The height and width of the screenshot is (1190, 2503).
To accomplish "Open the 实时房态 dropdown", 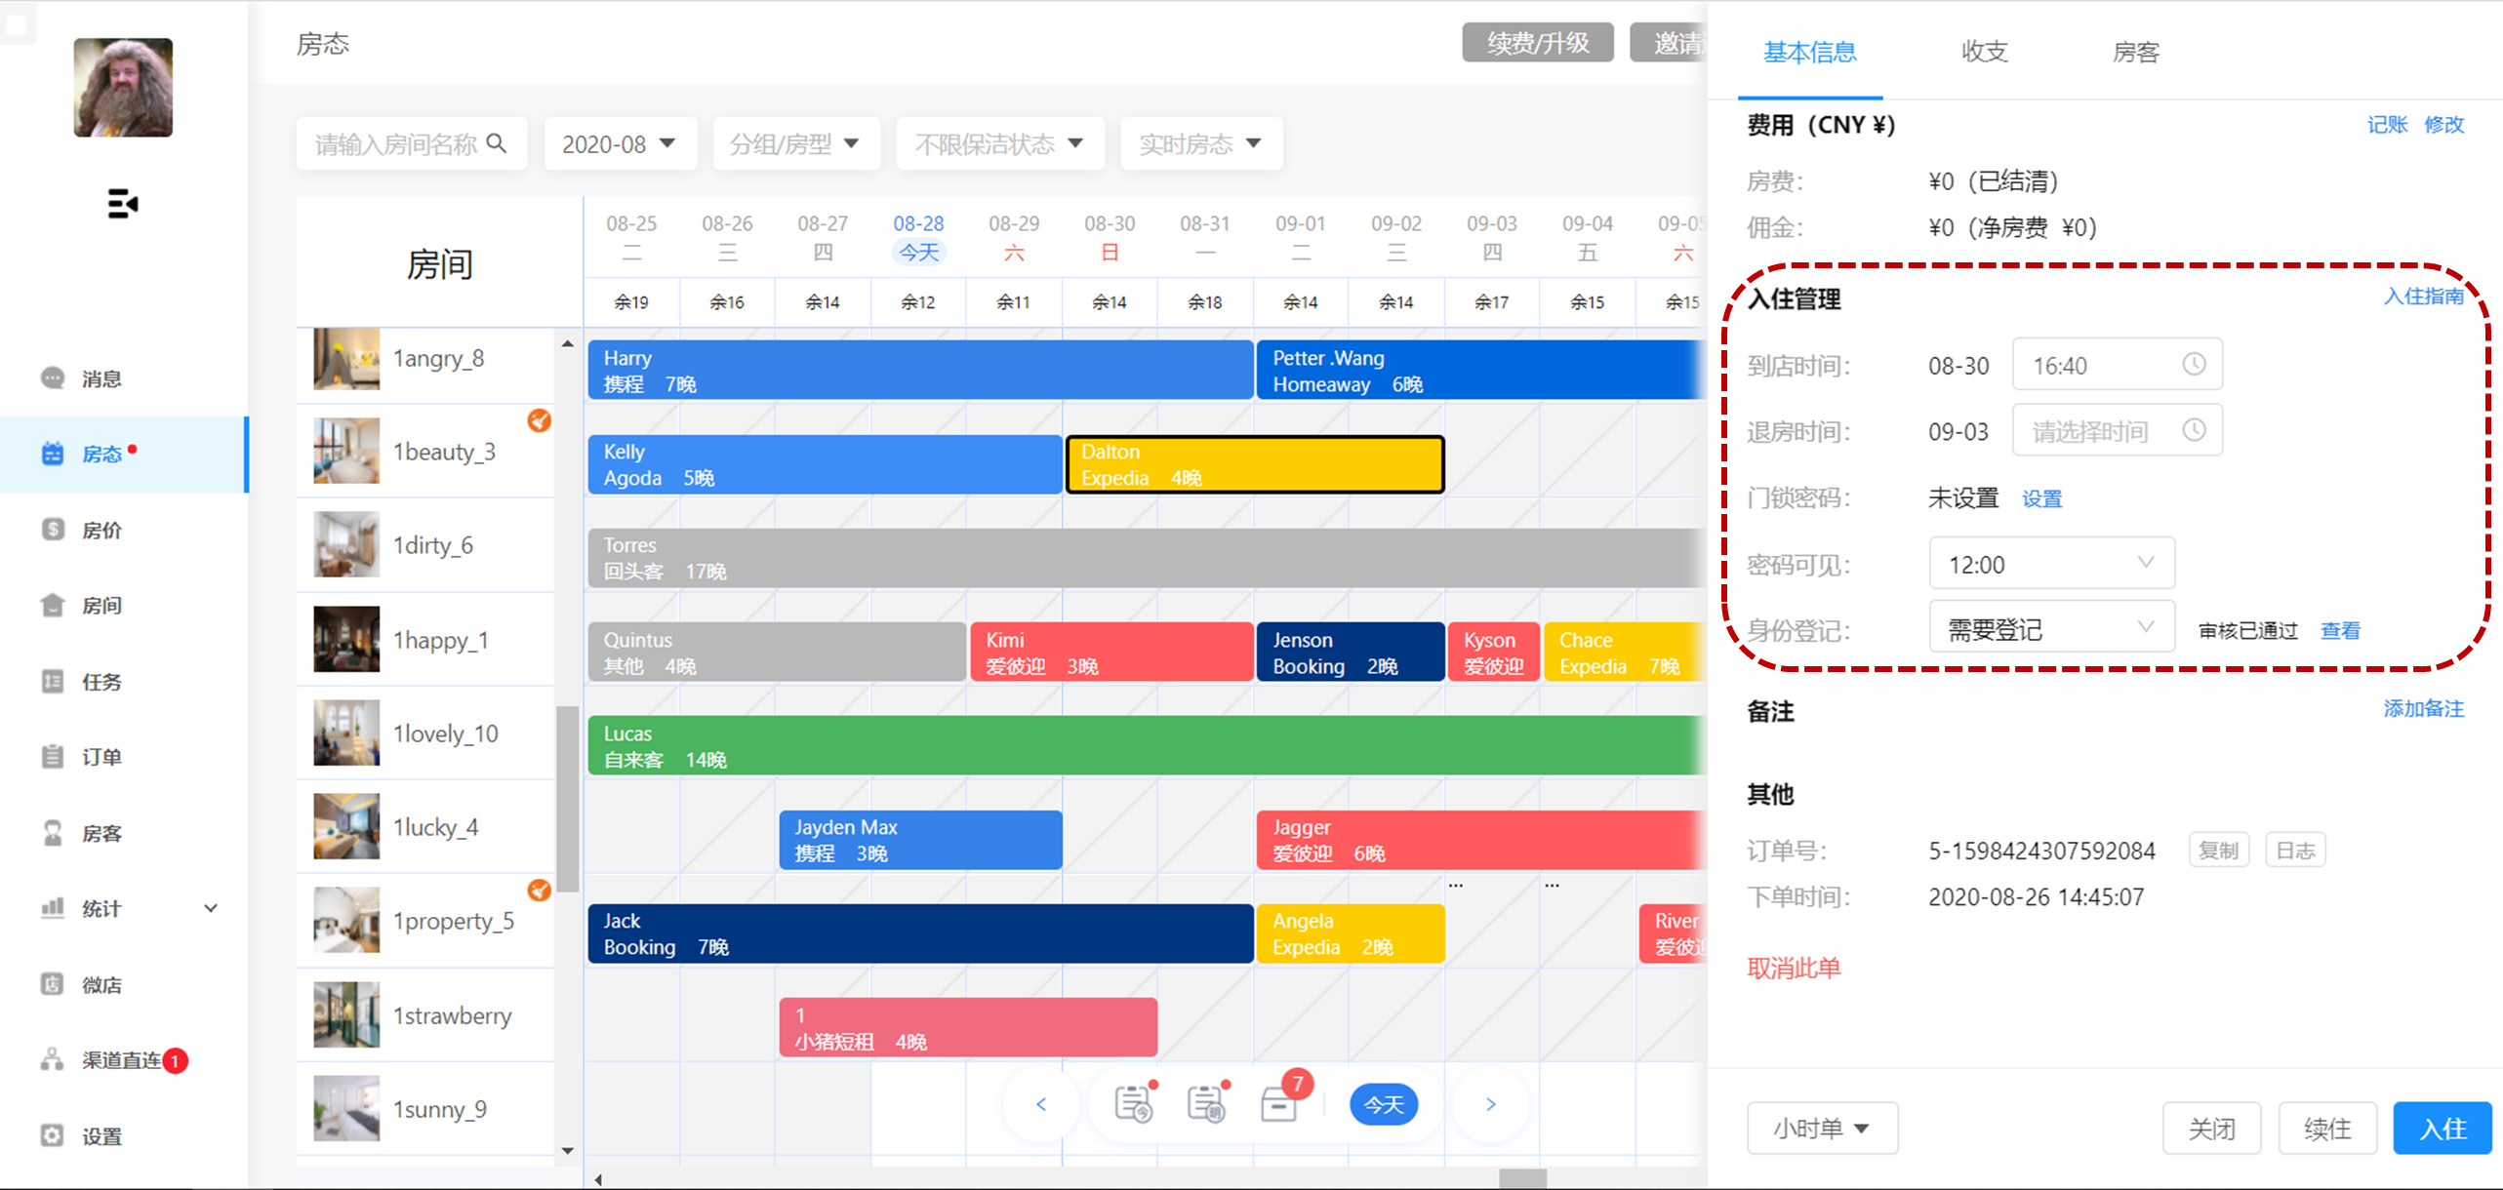I will 1201,144.
